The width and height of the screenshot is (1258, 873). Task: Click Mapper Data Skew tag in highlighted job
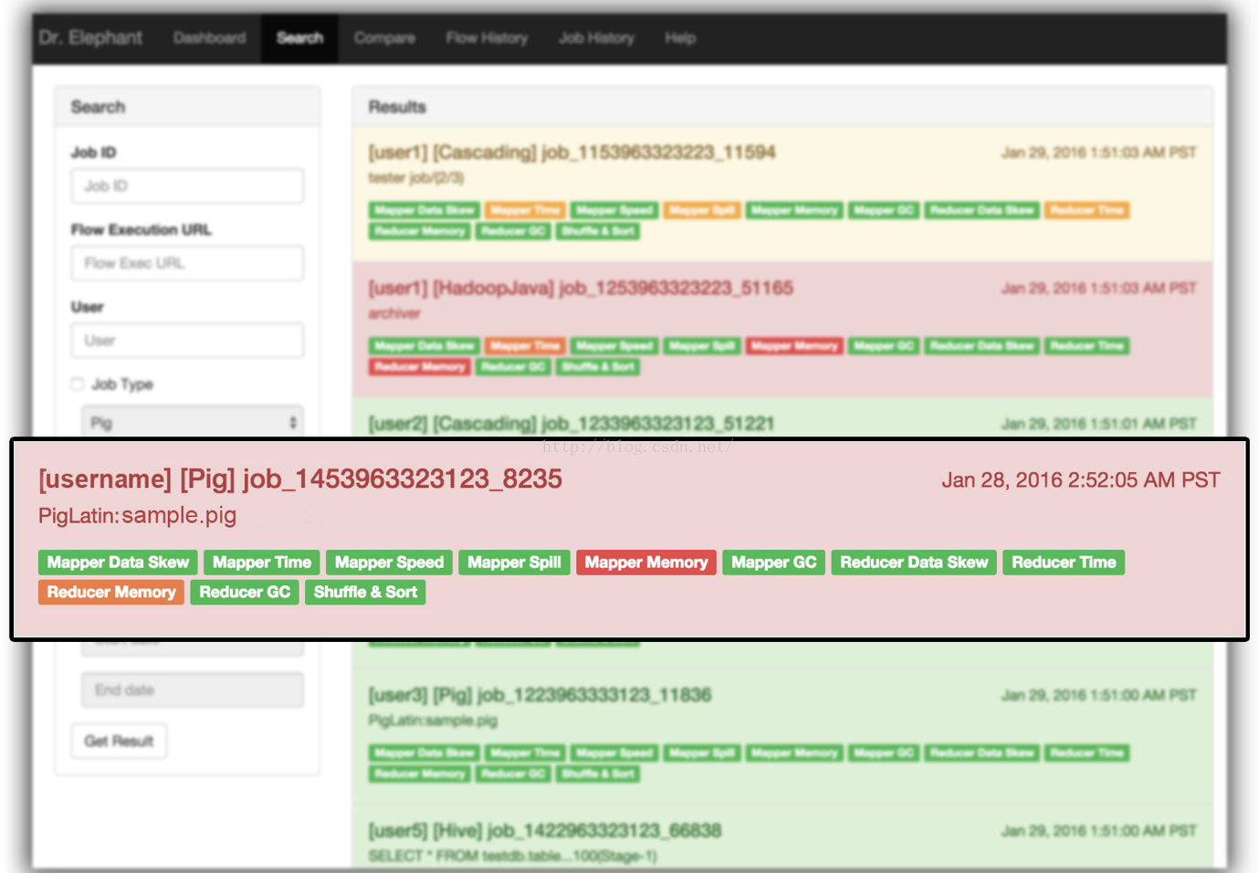pyautogui.click(x=118, y=563)
